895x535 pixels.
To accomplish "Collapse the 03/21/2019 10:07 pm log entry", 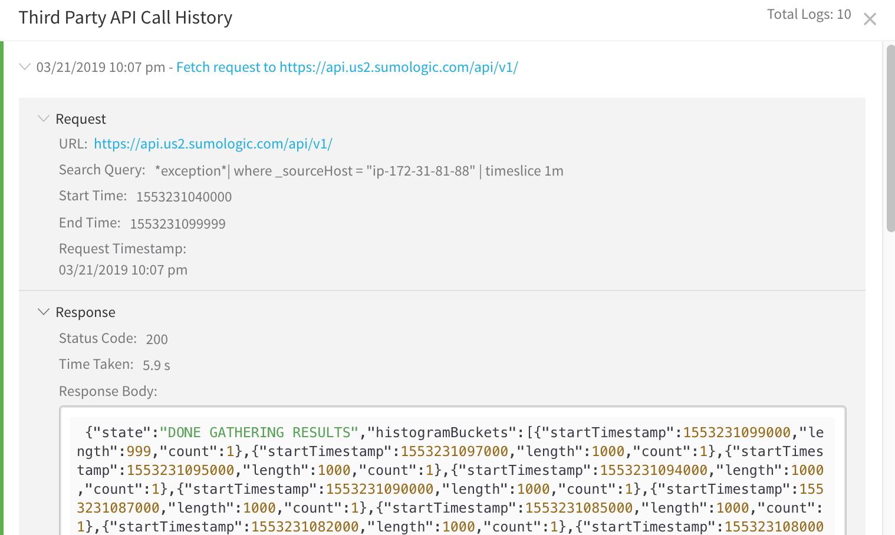I will [x=25, y=67].
